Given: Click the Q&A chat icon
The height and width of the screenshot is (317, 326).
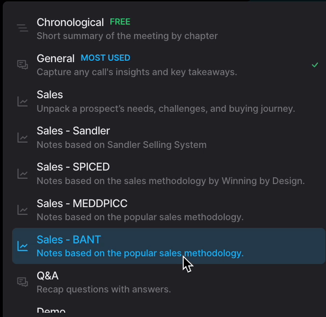Looking at the screenshot, I should tap(22, 282).
